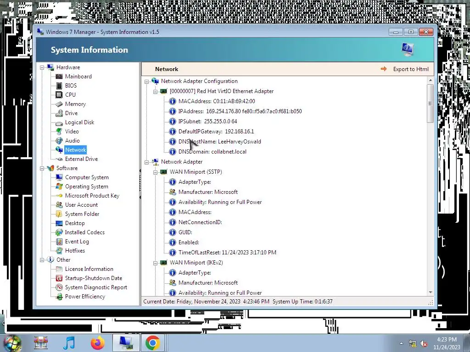
Task: Open the music note app in taskbar
Action: click(x=69, y=343)
